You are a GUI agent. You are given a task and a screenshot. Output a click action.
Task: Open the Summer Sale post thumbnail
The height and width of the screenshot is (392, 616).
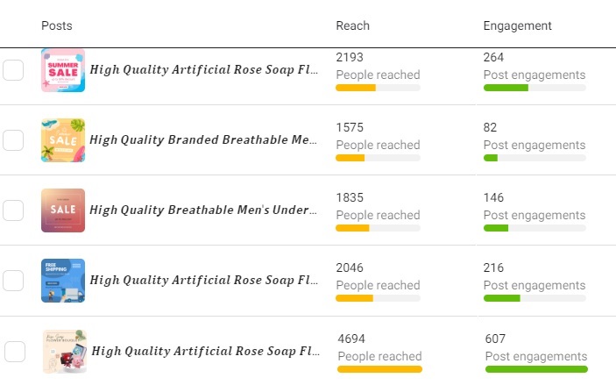coord(63,70)
